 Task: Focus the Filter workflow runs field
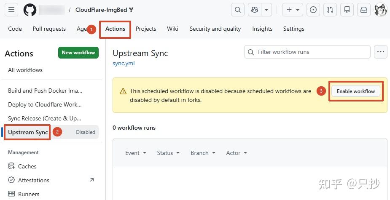307,52
